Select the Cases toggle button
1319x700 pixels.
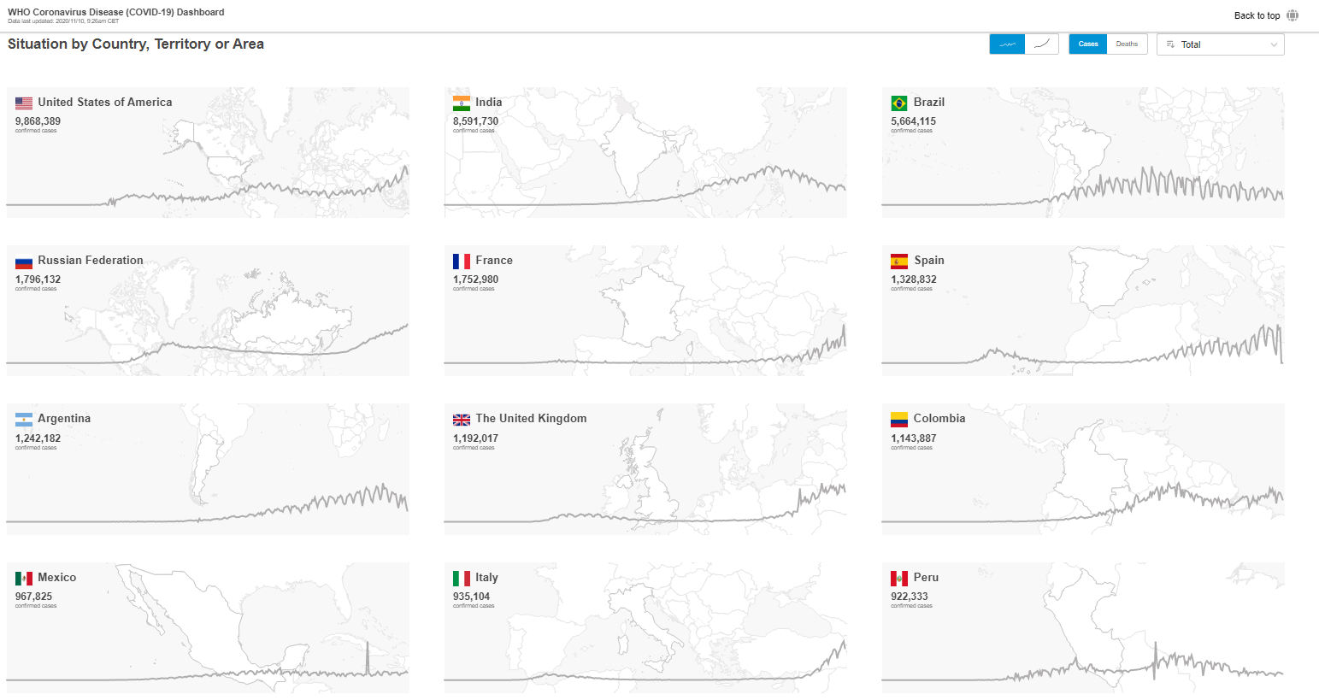point(1088,44)
